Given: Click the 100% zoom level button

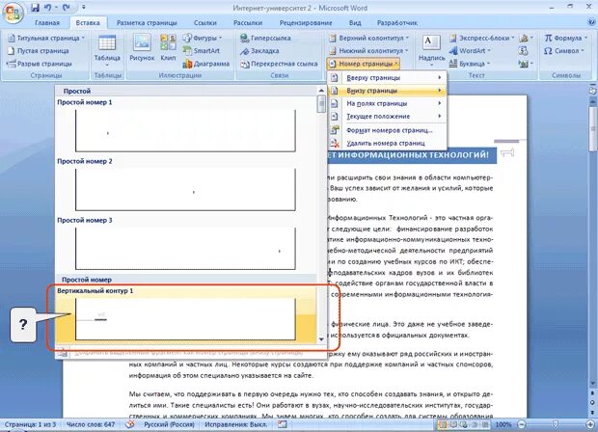Looking at the screenshot, I should (x=503, y=424).
